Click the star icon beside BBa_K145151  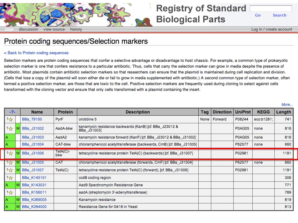coord(11,178)
